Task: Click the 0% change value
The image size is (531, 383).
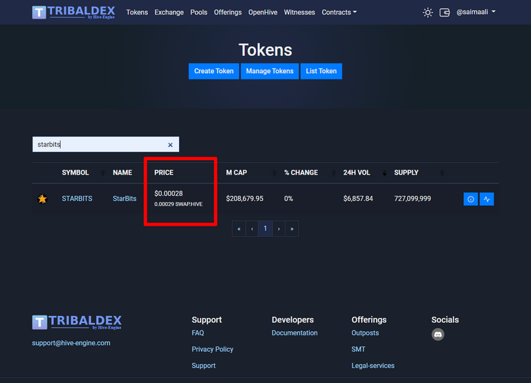Action: [x=288, y=199]
